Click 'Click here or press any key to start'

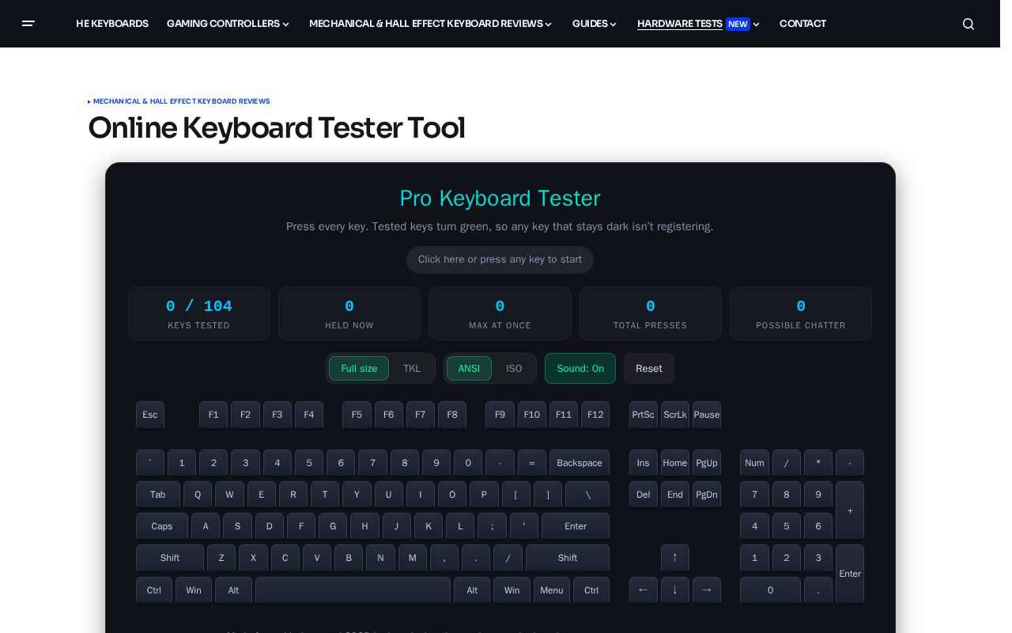[500, 260]
